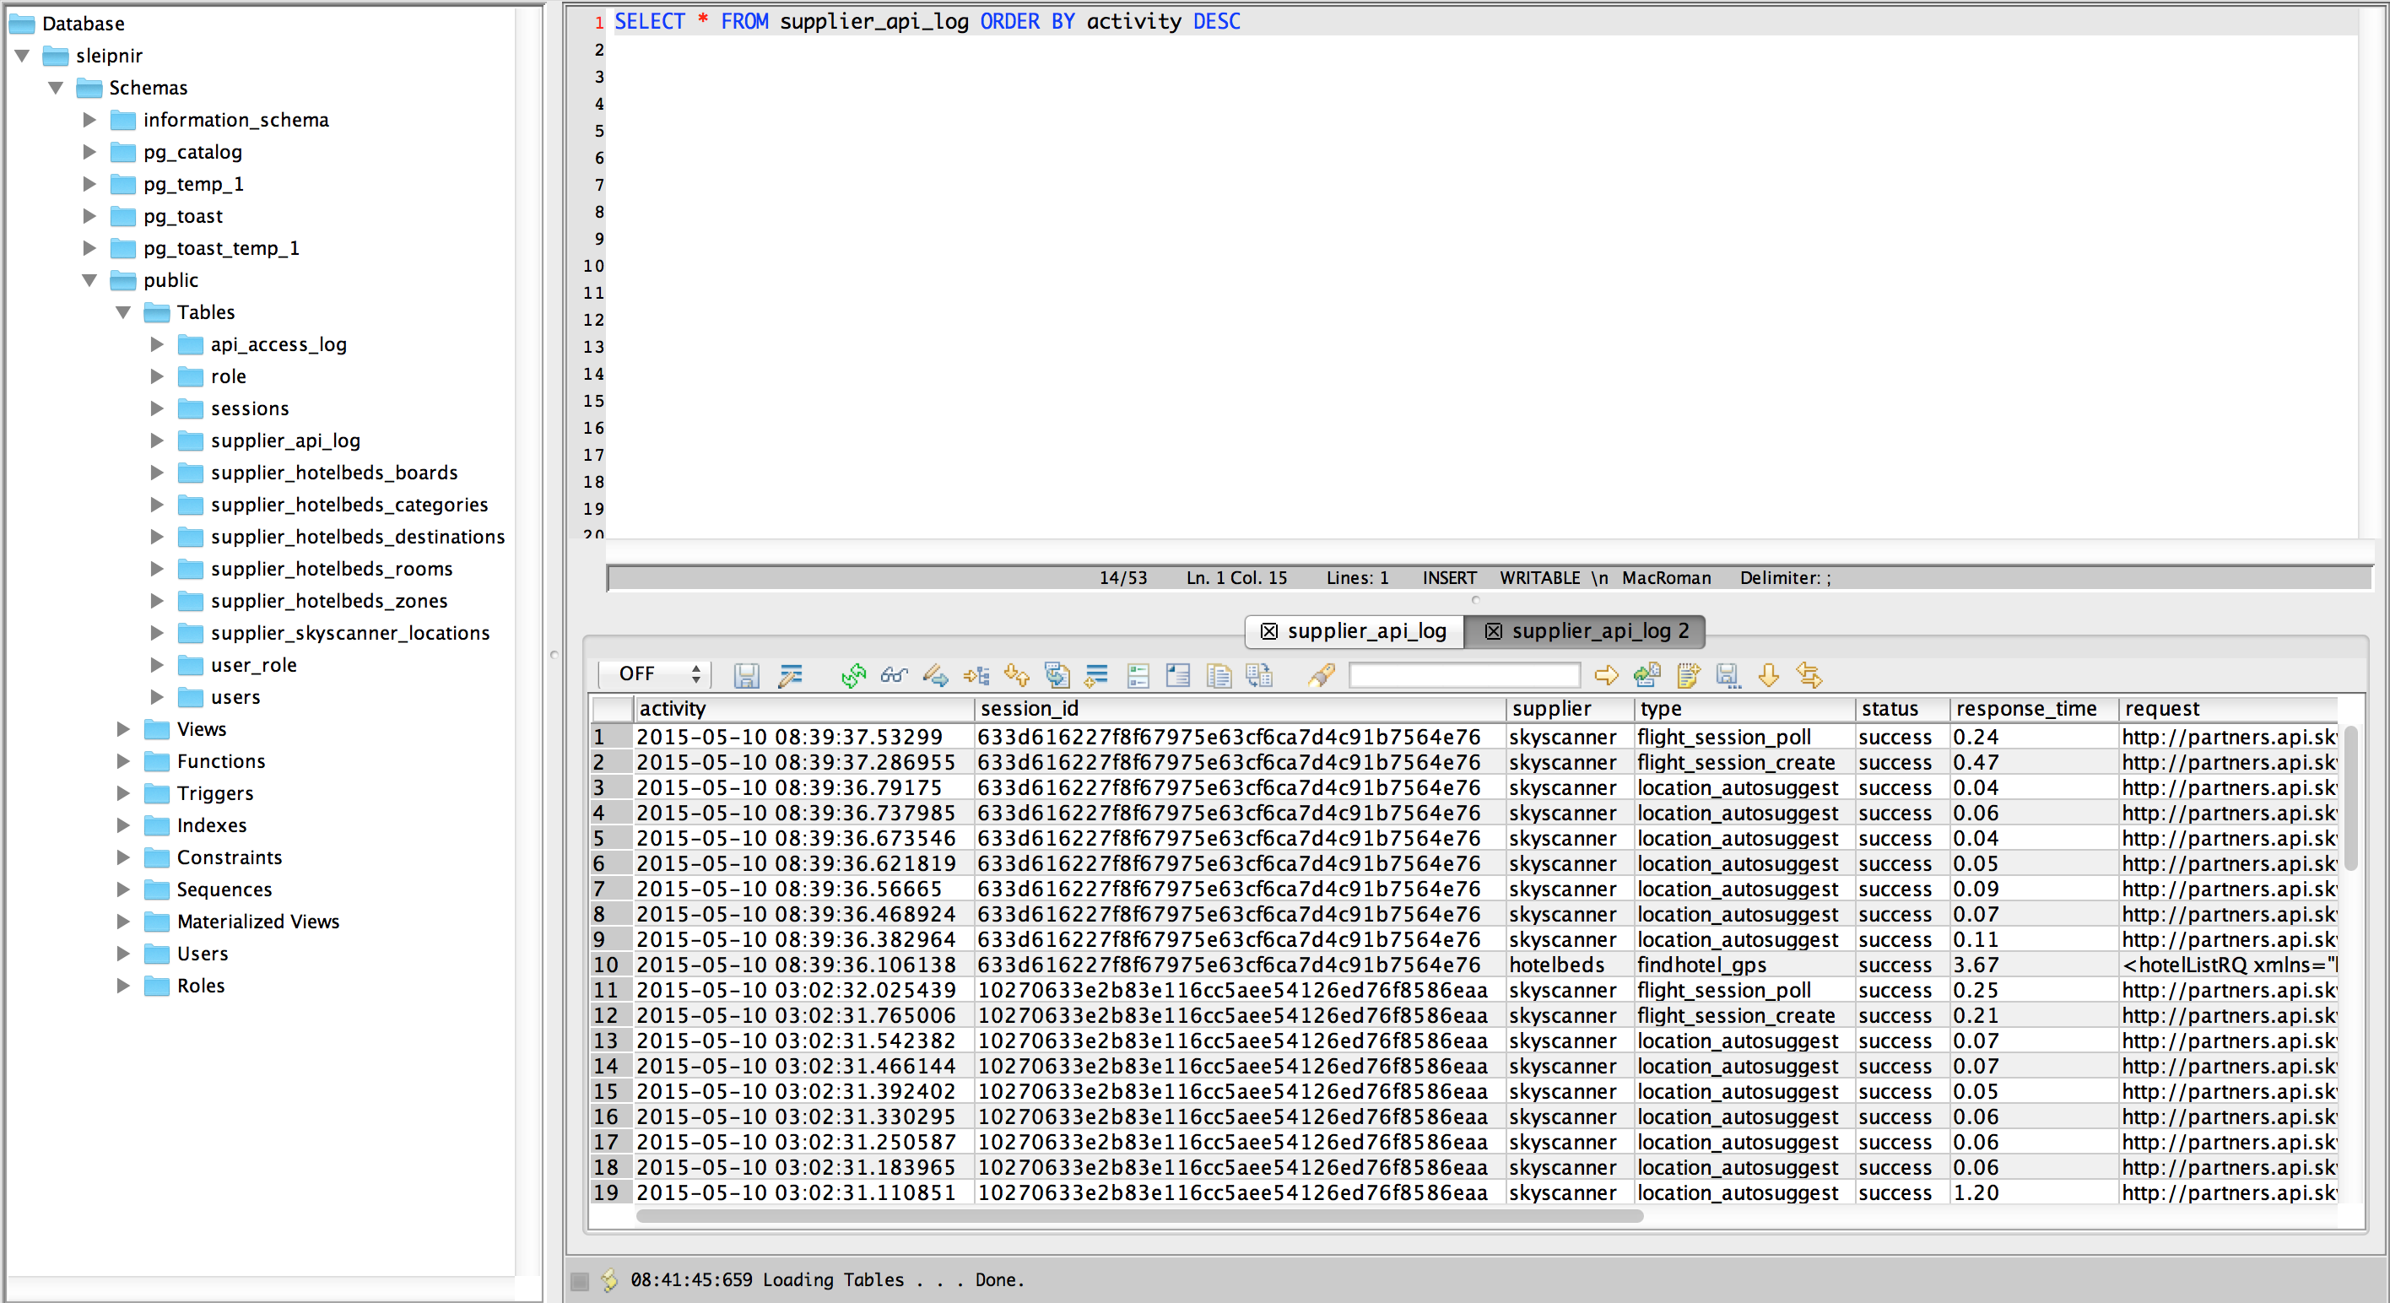2390x1303 pixels.
Task: Expand the Views folder
Action: (x=122, y=729)
